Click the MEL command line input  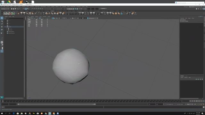tap(54, 107)
